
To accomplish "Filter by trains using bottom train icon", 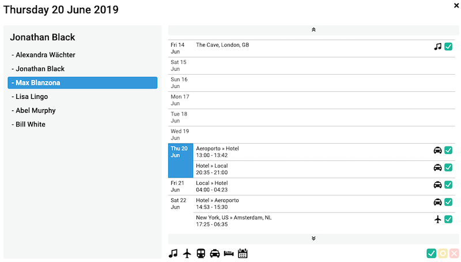I will pyautogui.click(x=201, y=253).
